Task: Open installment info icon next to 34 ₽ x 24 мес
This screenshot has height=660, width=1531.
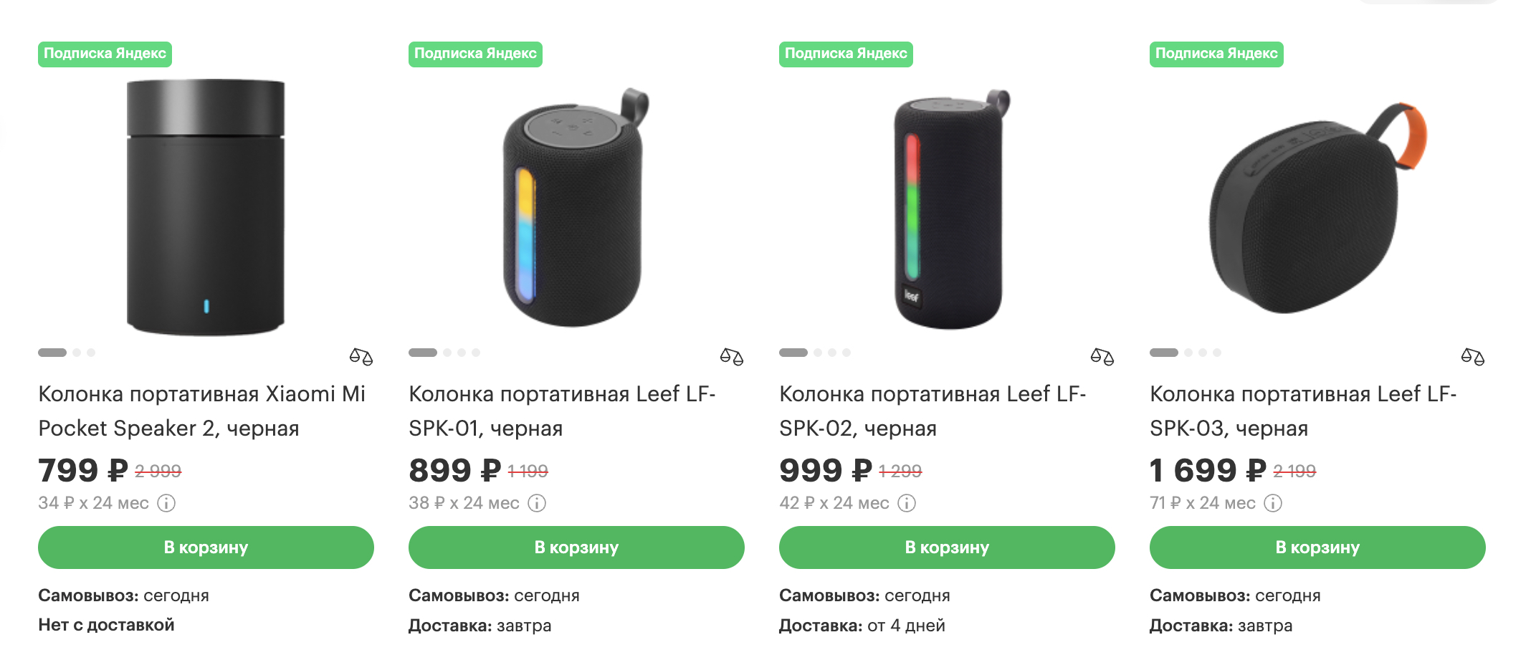Action: (x=166, y=503)
